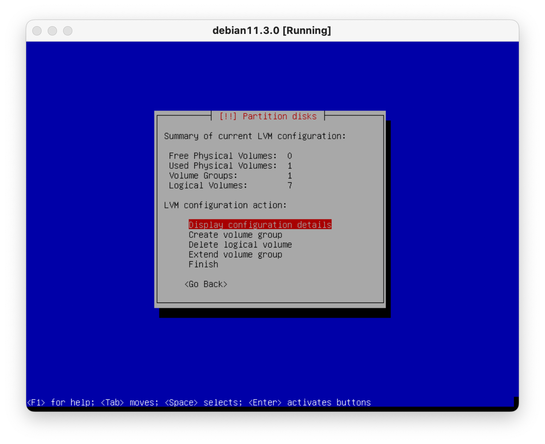Select Finish in LVM actions list
Image resolution: width=545 pixels, height=444 pixels.
pos(203,264)
